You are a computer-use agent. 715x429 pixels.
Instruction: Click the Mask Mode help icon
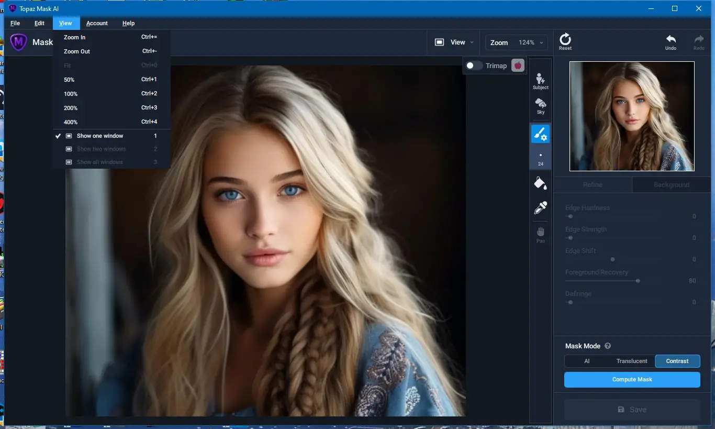click(x=608, y=346)
